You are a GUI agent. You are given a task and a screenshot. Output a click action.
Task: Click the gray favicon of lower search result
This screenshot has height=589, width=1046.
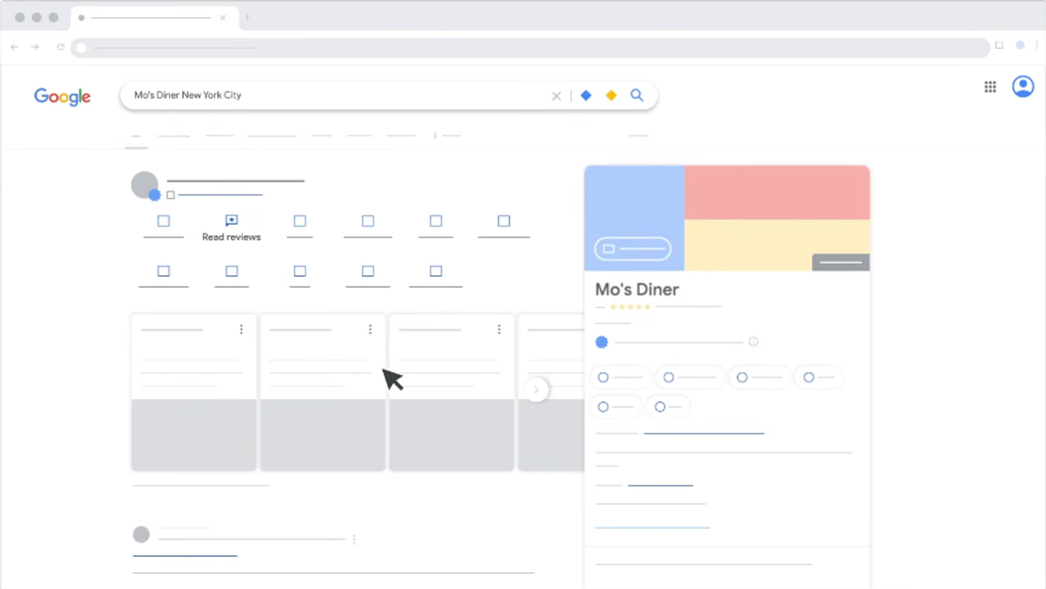(x=141, y=535)
